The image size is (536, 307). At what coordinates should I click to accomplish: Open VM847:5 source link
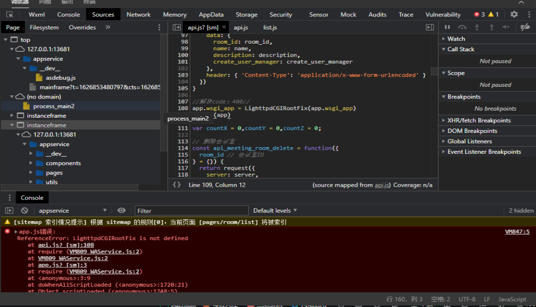517,232
